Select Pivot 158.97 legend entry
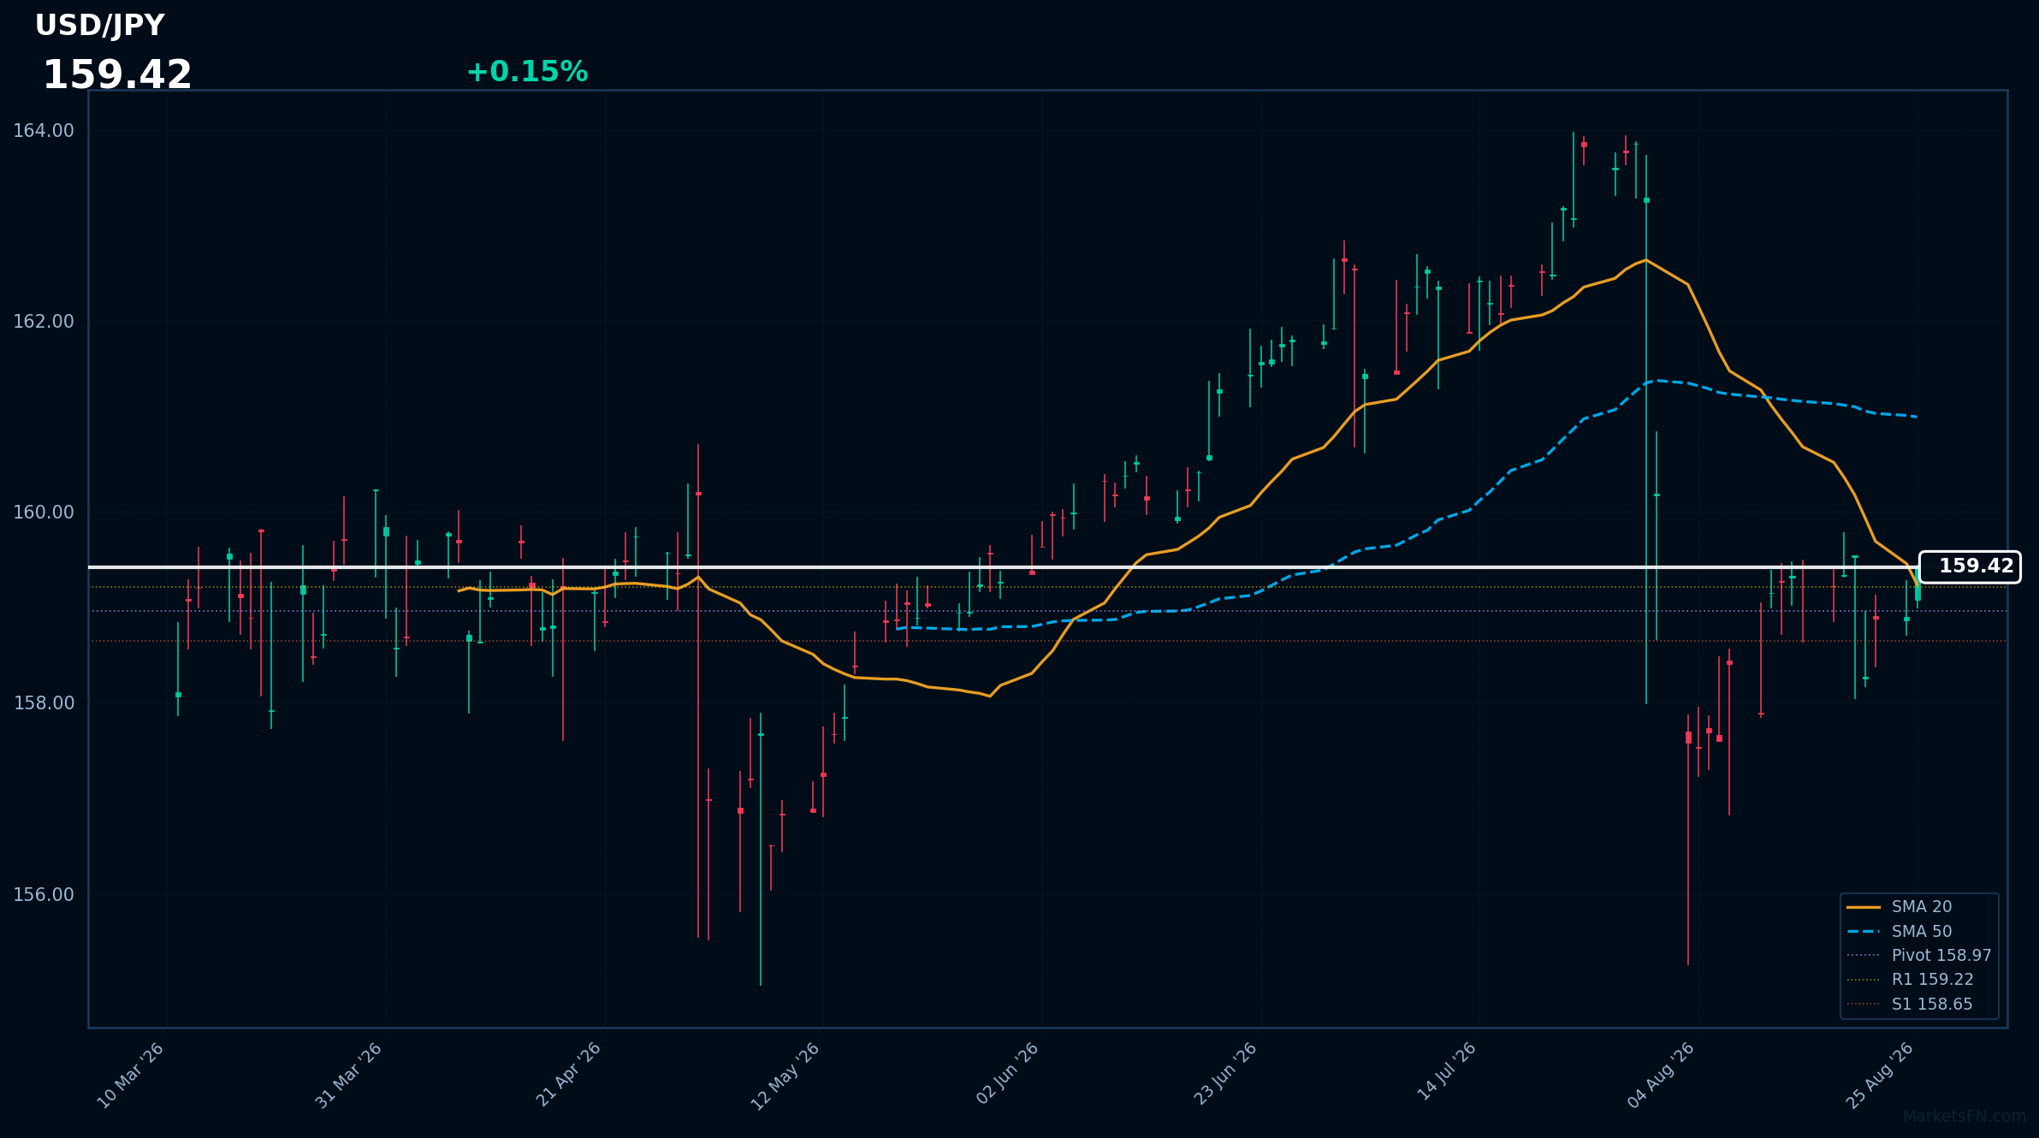This screenshot has height=1138, width=2039. (1918, 955)
